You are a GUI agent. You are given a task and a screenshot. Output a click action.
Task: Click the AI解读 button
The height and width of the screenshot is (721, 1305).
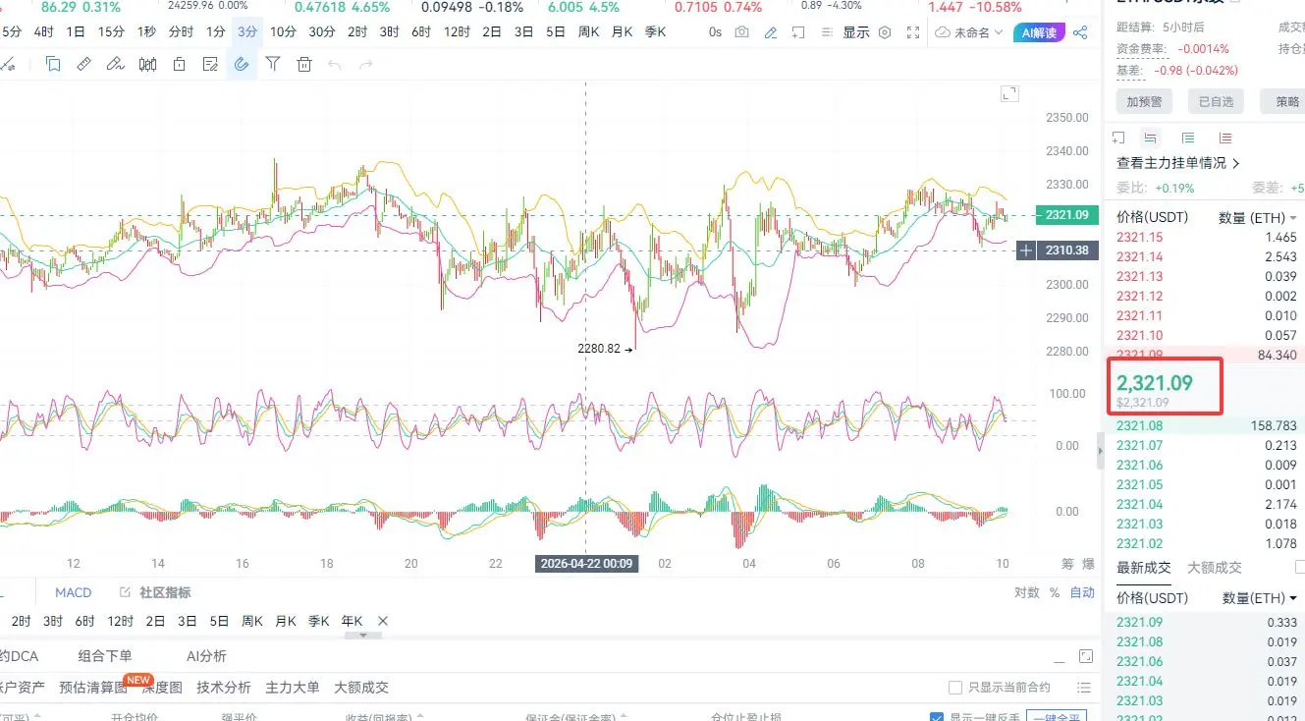coord(1040,32)
